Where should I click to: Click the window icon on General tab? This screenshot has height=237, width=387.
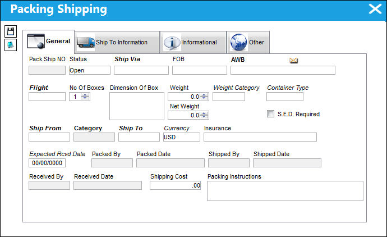pos(36,41)
